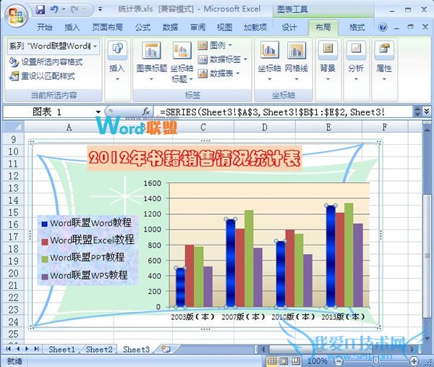Save the workbook via quick access icon
This screenshot has height=367, width=434.
(41, 9)
